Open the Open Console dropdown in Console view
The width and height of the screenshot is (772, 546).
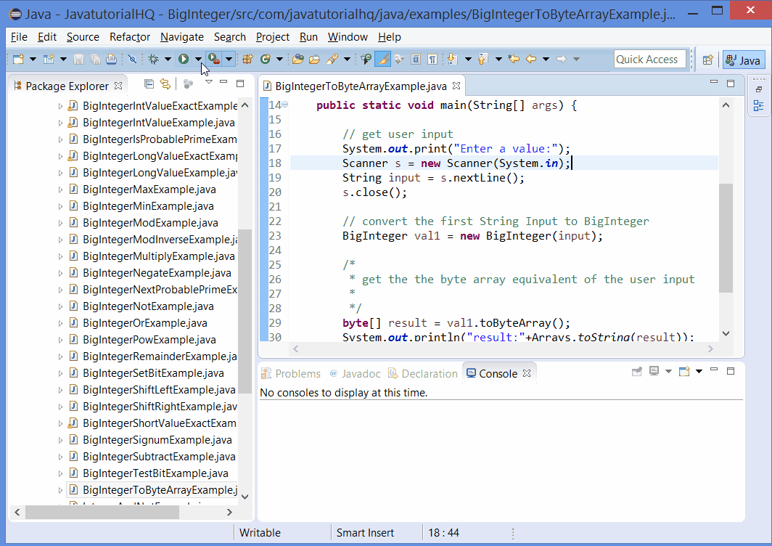pyautogui.click(x=699, y=372)
